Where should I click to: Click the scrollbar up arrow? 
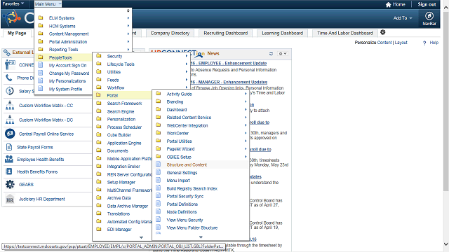446,8
